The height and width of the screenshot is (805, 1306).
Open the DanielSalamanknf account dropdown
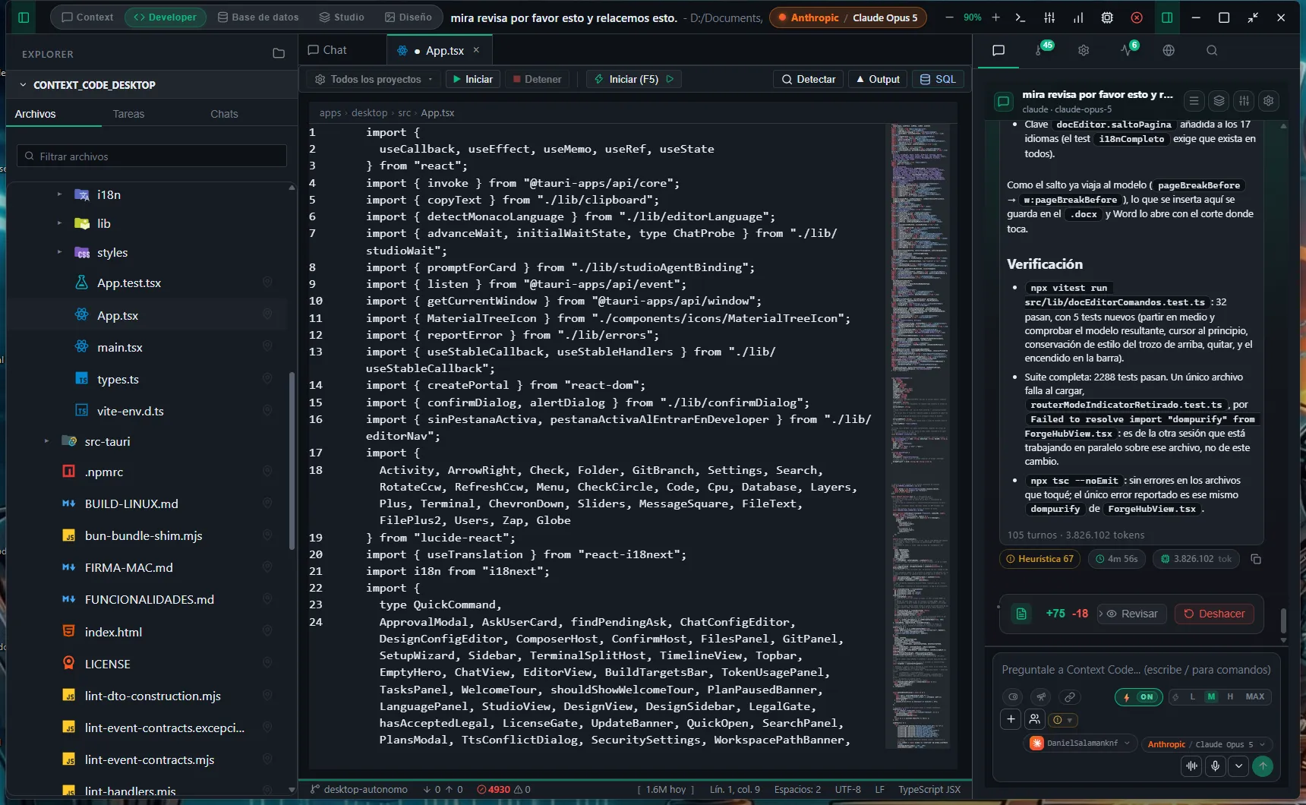click(x=1081, y=743)
